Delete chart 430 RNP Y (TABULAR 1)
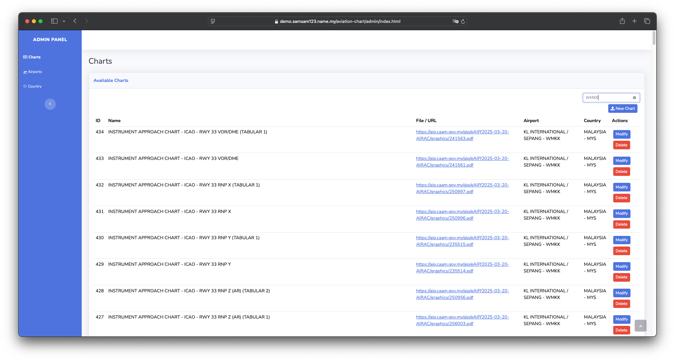The height and width of the screenshot is (361, 675). tap(621, 251)
